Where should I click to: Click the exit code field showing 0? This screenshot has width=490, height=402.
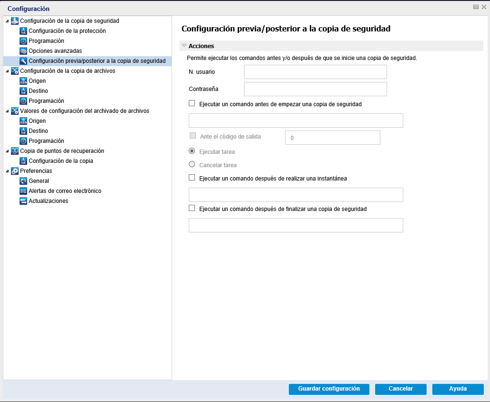click(333, 138)
